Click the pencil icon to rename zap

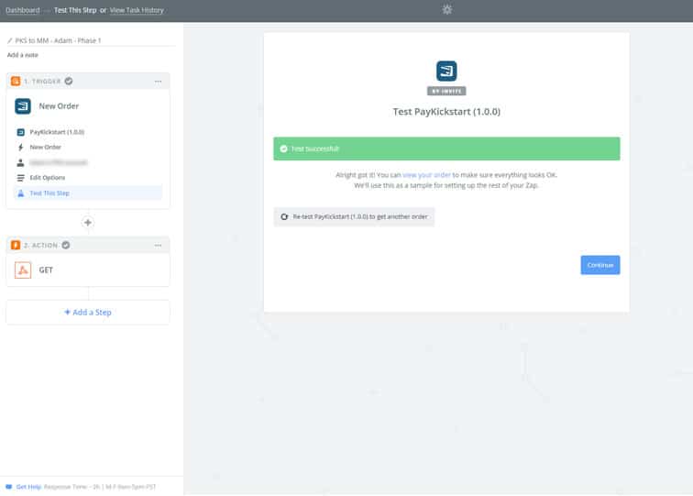pos(10,41)
